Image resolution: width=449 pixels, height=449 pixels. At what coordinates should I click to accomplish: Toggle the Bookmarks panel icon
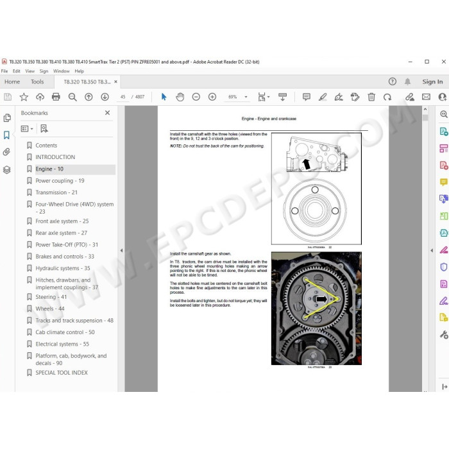[6, 135]
